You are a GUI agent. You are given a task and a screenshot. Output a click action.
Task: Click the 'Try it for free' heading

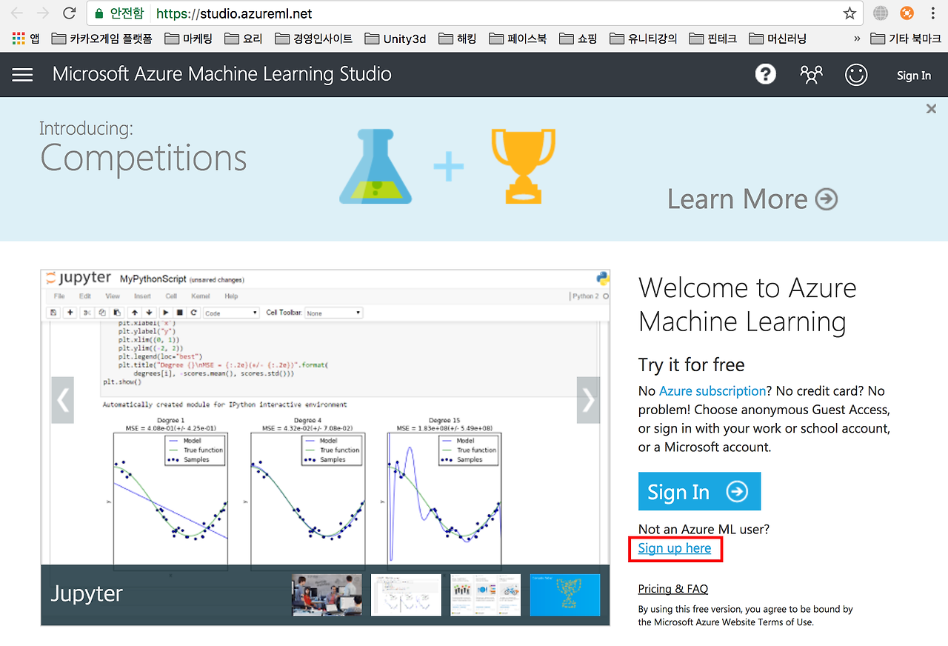coord(692,364)
